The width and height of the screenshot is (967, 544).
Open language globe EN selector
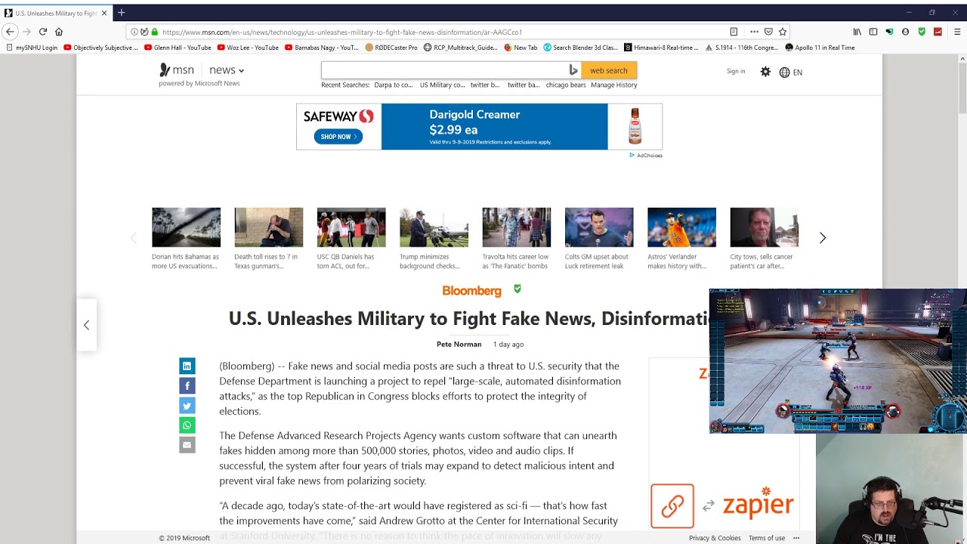[x=791, y=73]
